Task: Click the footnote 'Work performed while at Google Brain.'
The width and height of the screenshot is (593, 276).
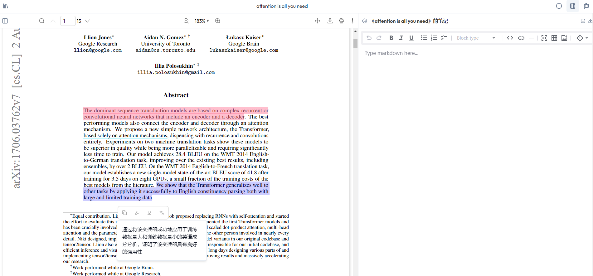Action: point(113,268)
